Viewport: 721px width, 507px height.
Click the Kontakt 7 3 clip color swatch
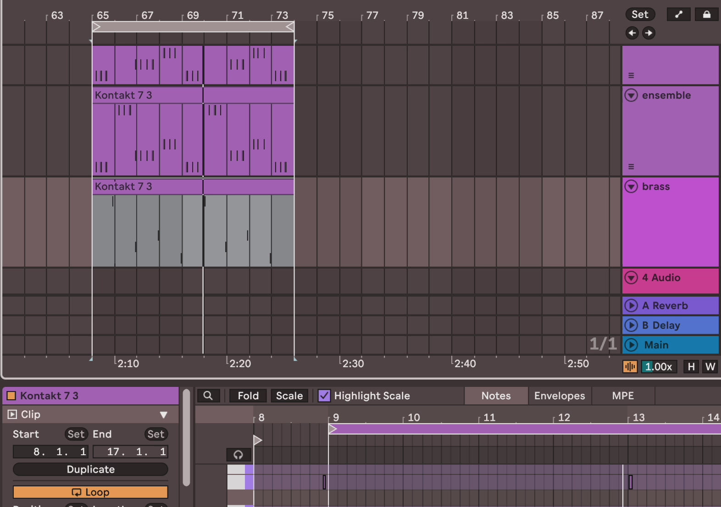click(x=11, y=396)
